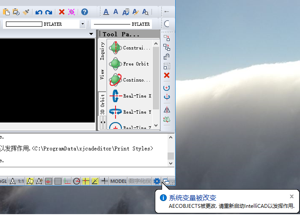Select Constrained Orbit in tool palette
This screenshot has width=300, height=215.
[130, 48]
